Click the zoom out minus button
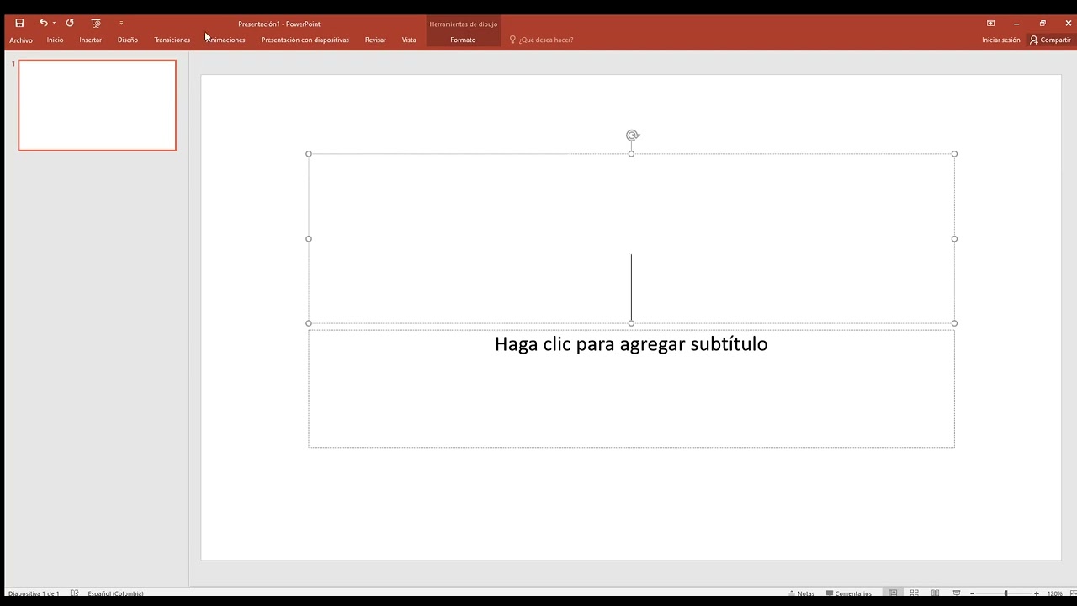Image resolution: width=1077 pixels, height=606 pixels. coord(973,593)
